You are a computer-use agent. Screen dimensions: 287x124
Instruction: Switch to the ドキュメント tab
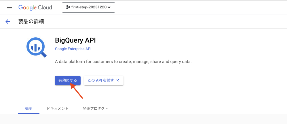click(x=58, y=108)
